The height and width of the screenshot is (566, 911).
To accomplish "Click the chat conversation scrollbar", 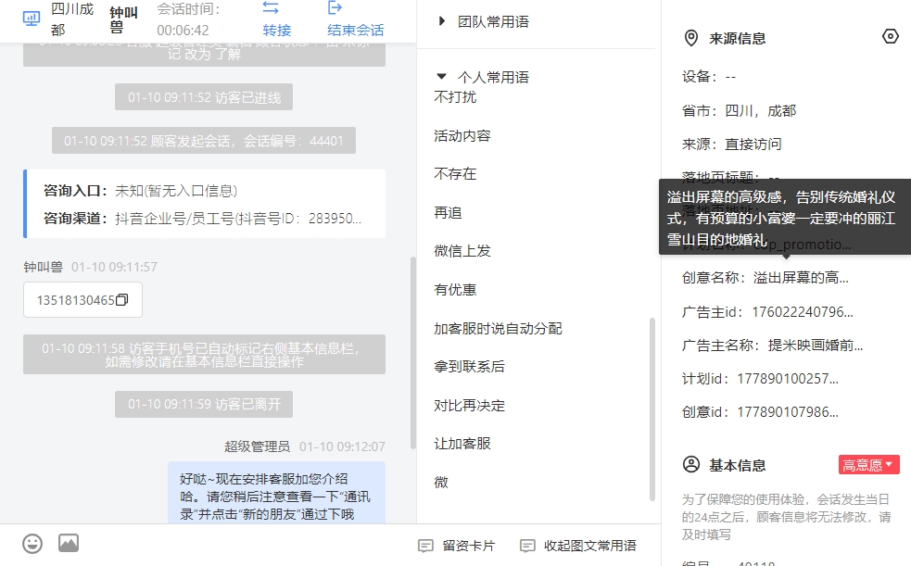I will 413,352.
